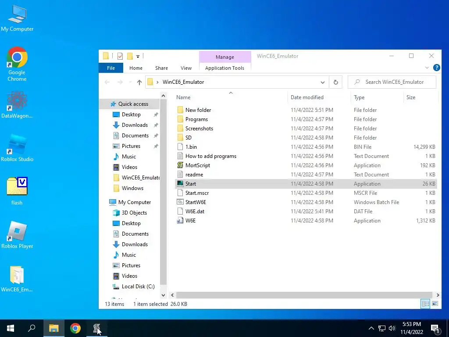449x337 pixels.
Task: Select My Computer in navigation pane
Action: [134, 202]
